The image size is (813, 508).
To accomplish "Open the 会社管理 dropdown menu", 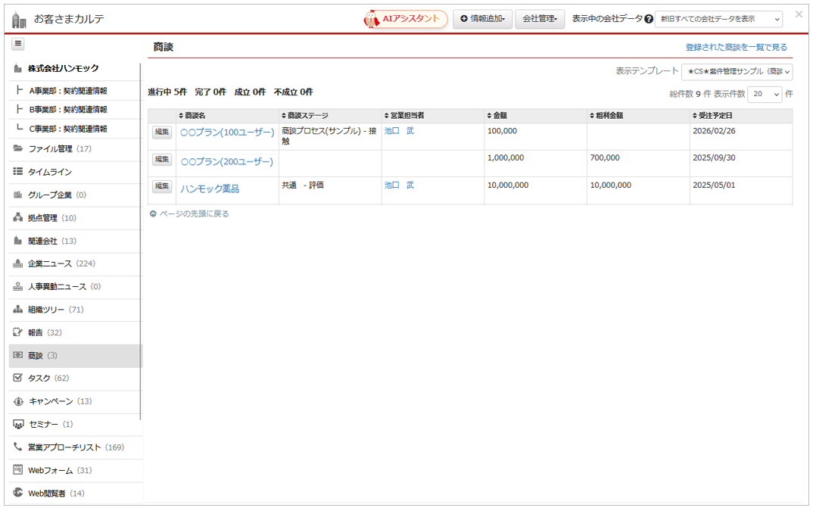I will [x=540, y=19].
